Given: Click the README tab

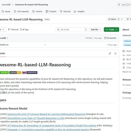Looking at the screenshot, I should click(x=3, y=53).
